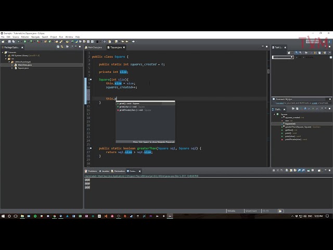This screenshot has width=333, height=250.
Task: Collapse the src folder node
Action: tap(6, 59)
